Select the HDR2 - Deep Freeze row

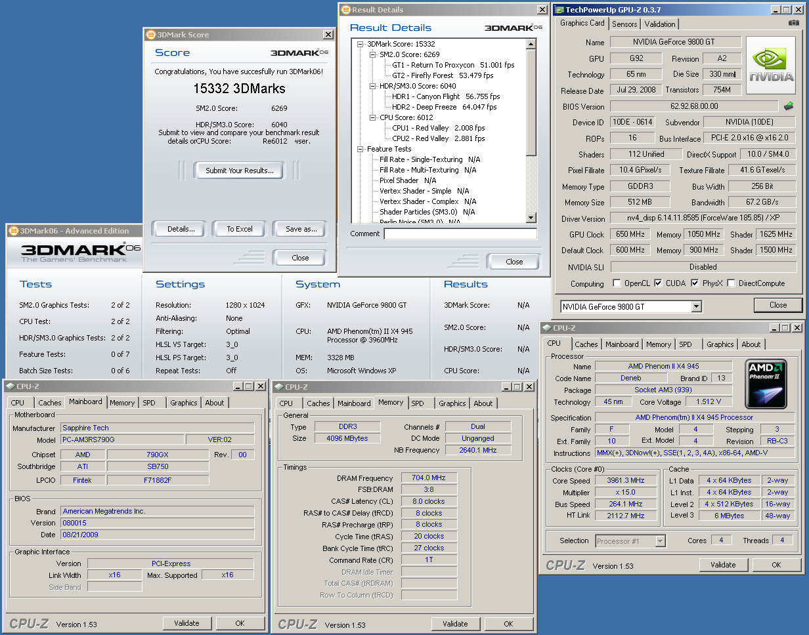445,107
